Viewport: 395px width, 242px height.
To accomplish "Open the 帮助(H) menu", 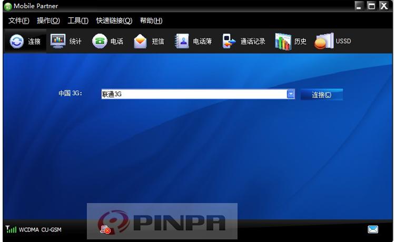I will 151,21.
